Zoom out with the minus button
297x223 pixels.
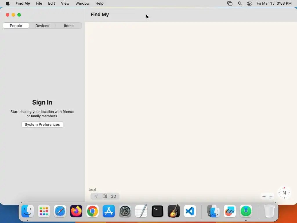[264, 196]
